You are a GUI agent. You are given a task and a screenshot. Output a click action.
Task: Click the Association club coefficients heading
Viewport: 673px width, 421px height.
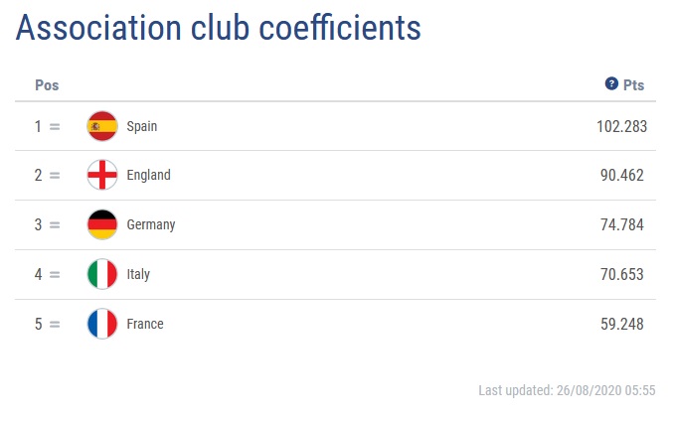[219, 28]
